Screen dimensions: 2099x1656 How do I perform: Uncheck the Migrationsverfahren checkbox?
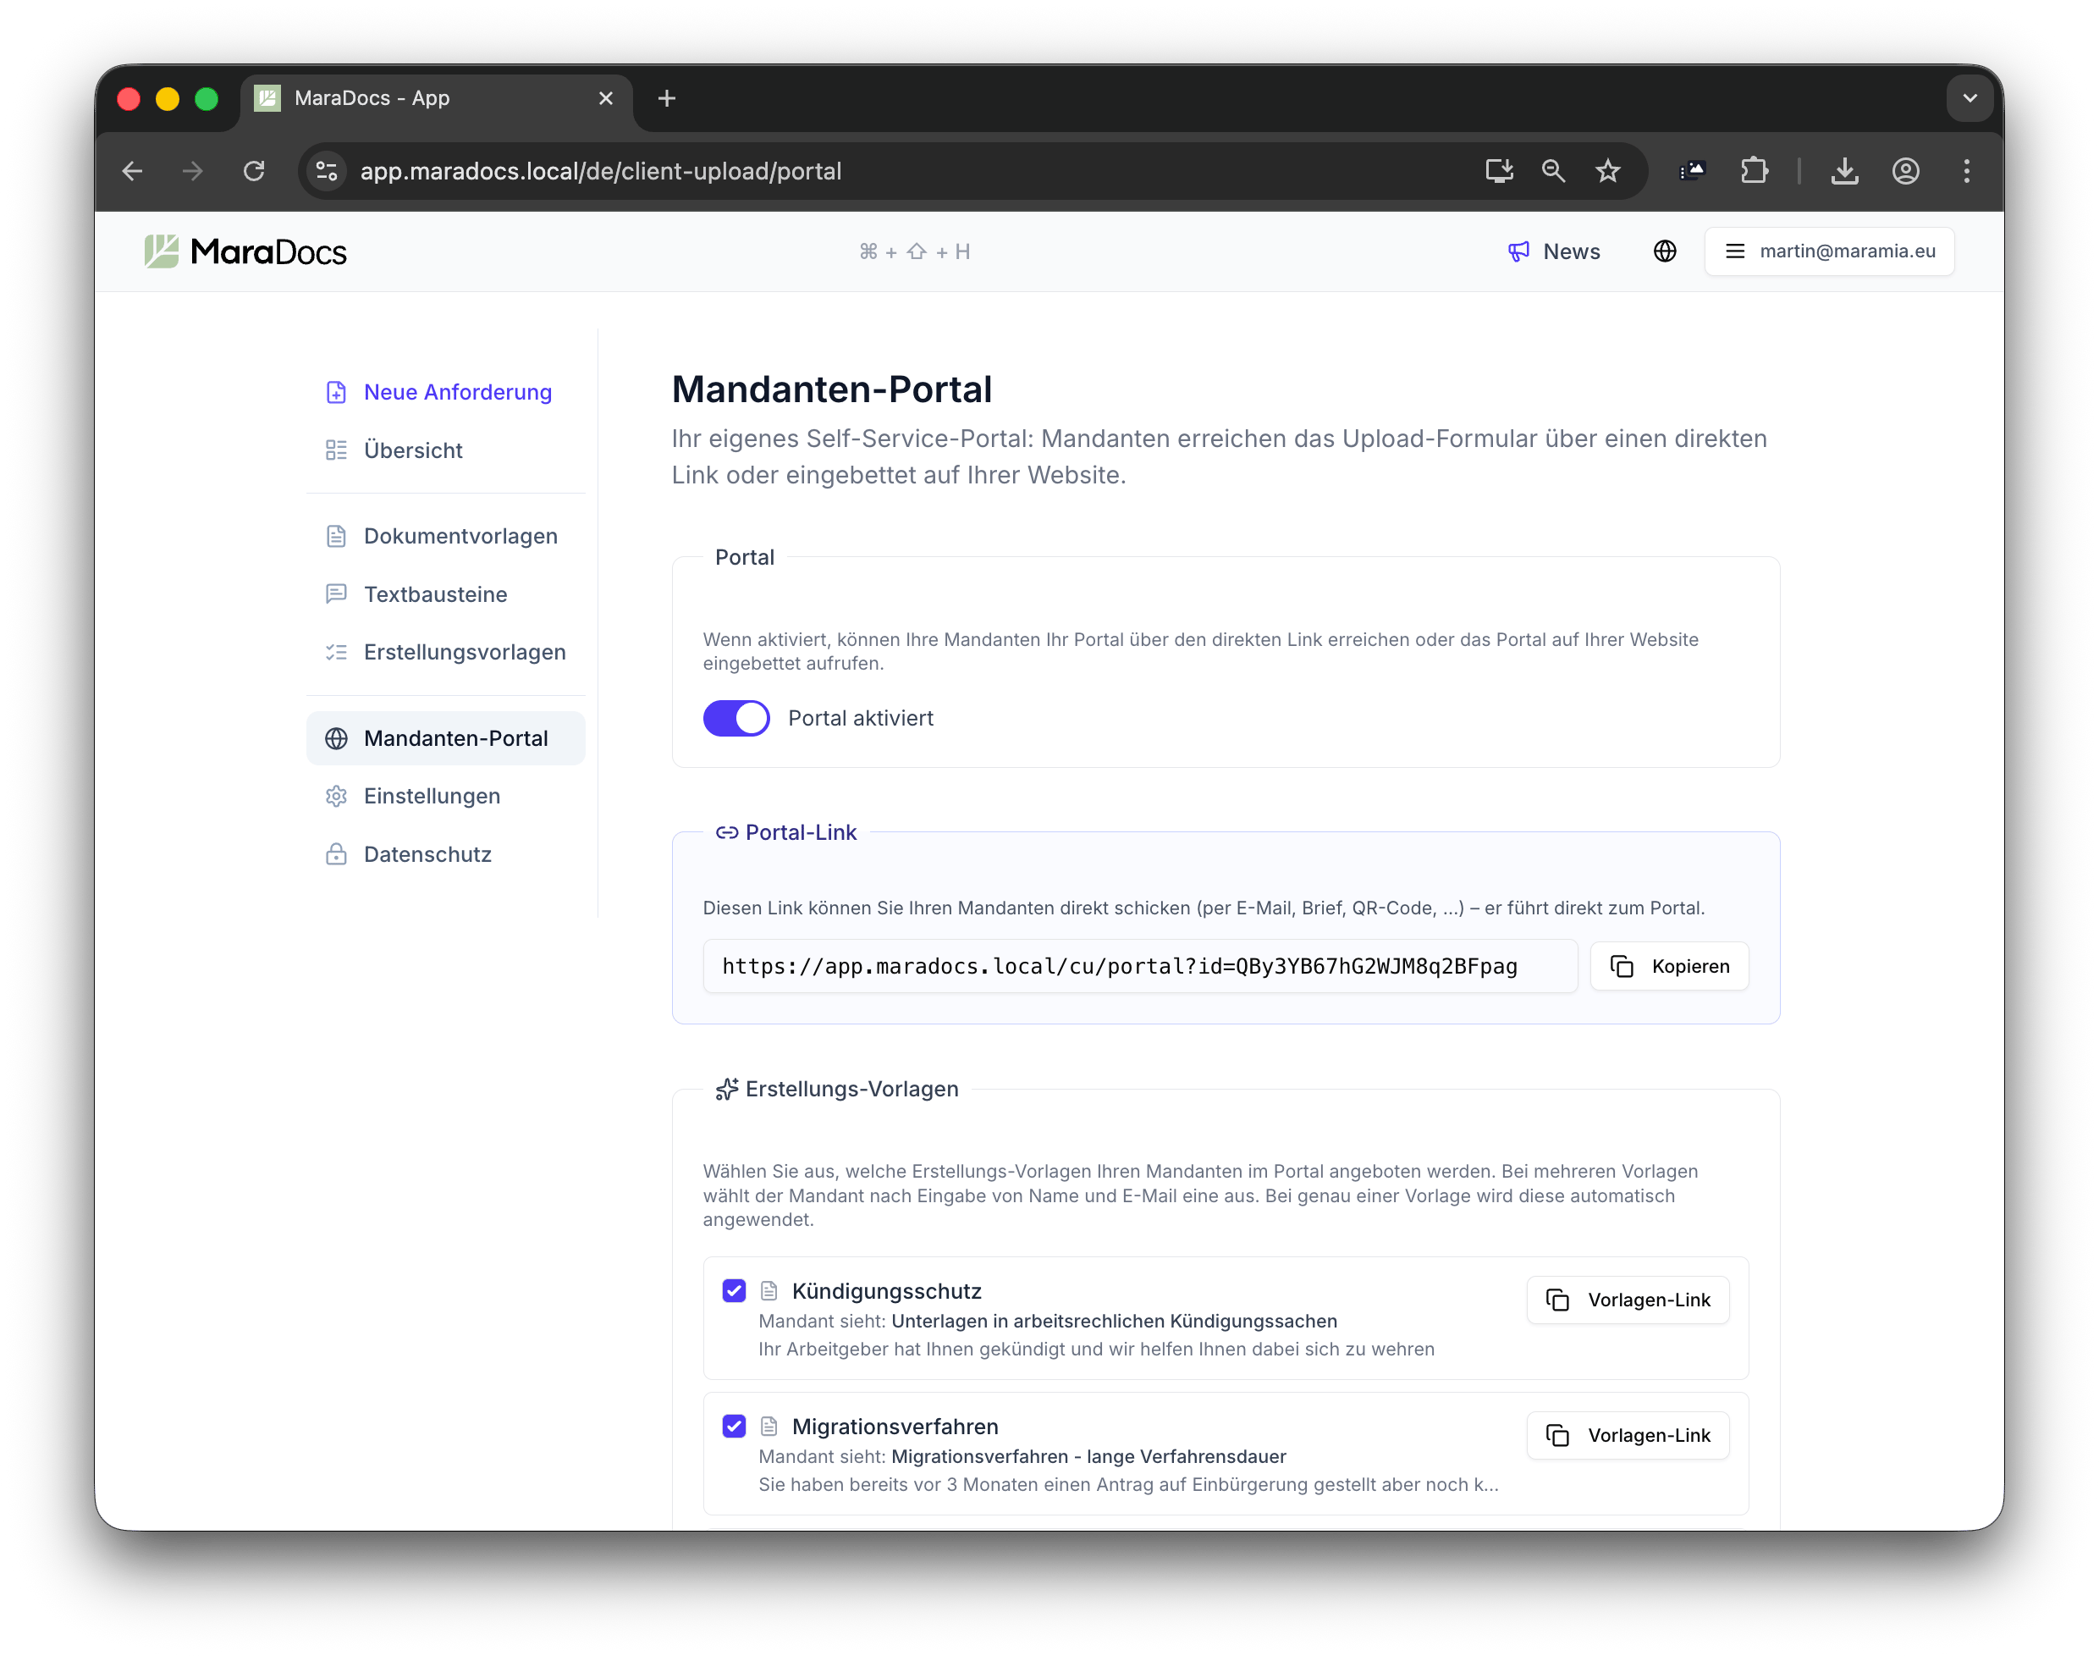[734, 1427]
